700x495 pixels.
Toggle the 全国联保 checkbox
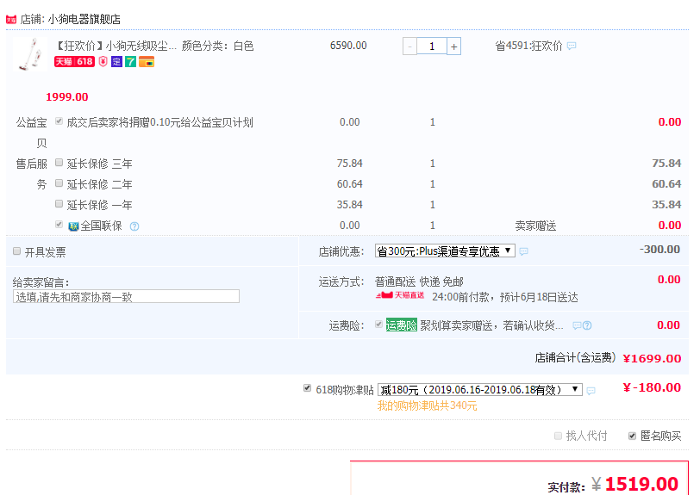[59, 225]
